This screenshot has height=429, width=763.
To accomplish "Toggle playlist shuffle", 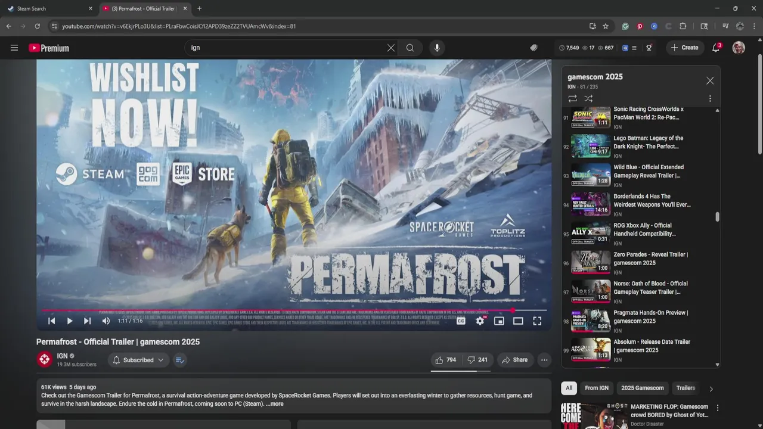I will (x=588, y=98).
